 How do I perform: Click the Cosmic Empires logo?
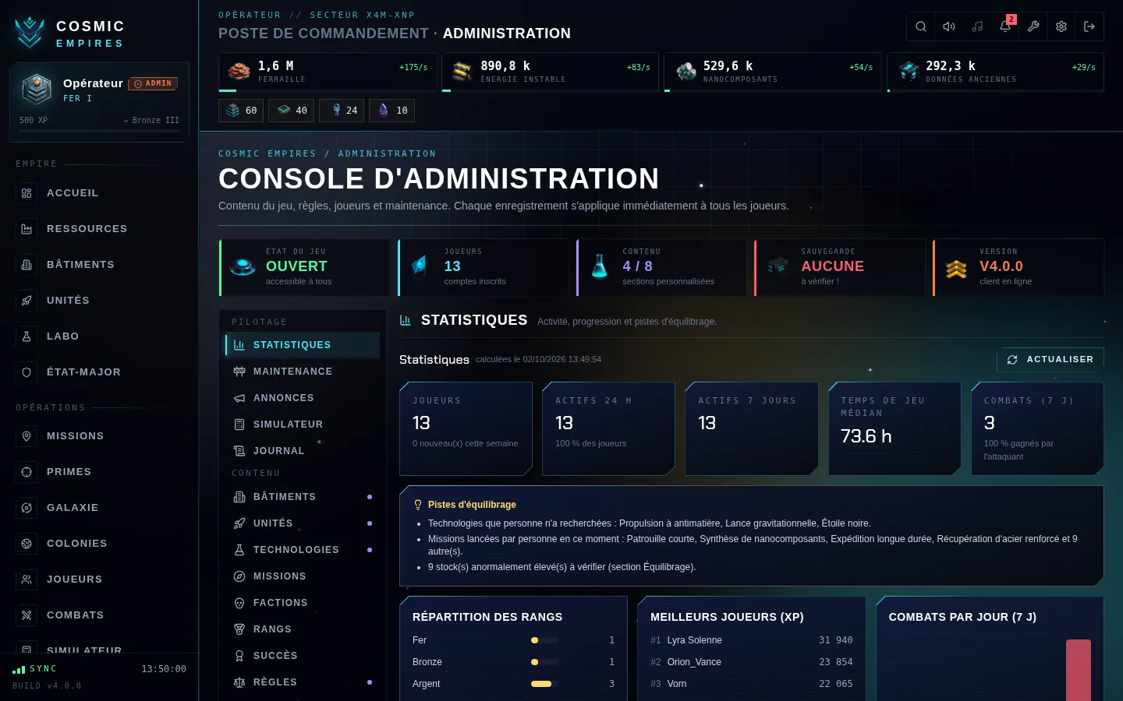coord(30,33)
